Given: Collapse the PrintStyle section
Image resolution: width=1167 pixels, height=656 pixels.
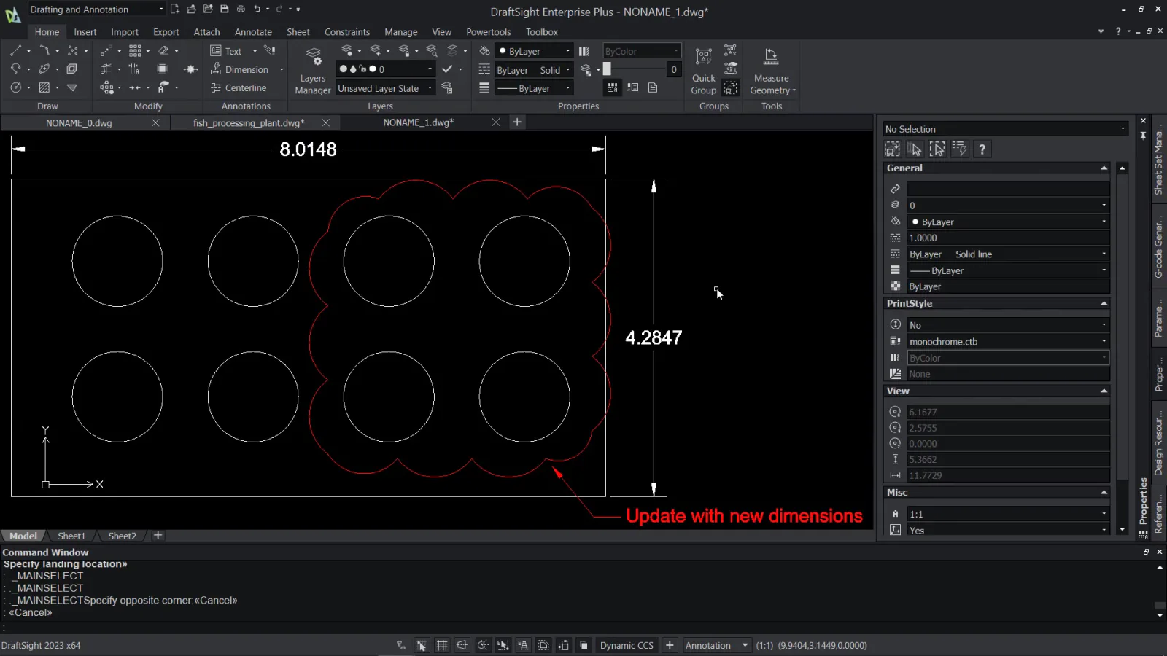Looking at the screenshot, I should pyautogui.click(x=1104, y=303).
